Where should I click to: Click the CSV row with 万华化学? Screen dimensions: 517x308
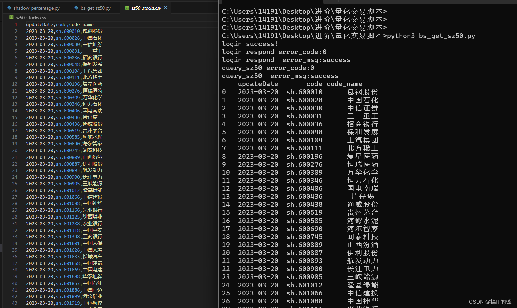[x=64, y=98]
